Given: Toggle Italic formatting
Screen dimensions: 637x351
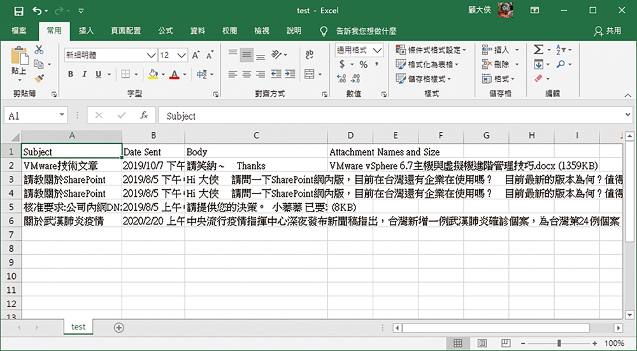Looking at the screenshot, I should tap(85, 75).
